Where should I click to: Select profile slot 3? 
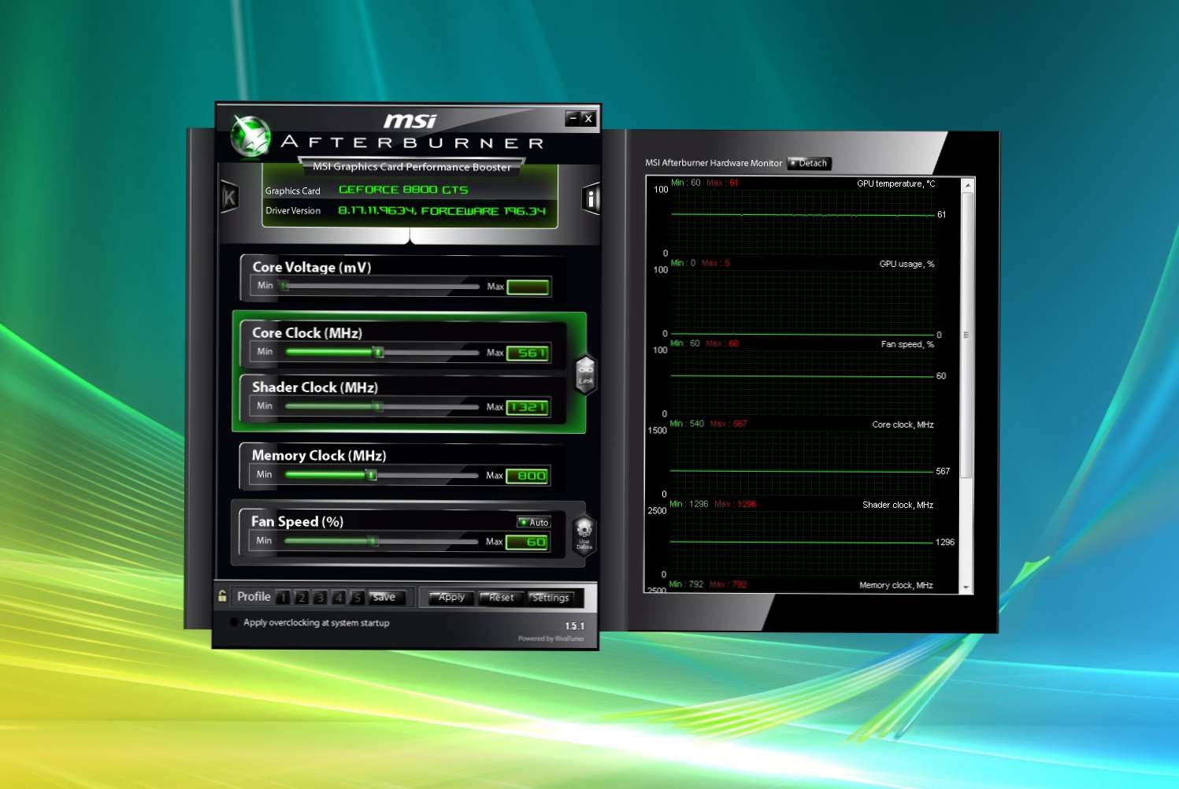pyautogui.click(x=320, y=598)
